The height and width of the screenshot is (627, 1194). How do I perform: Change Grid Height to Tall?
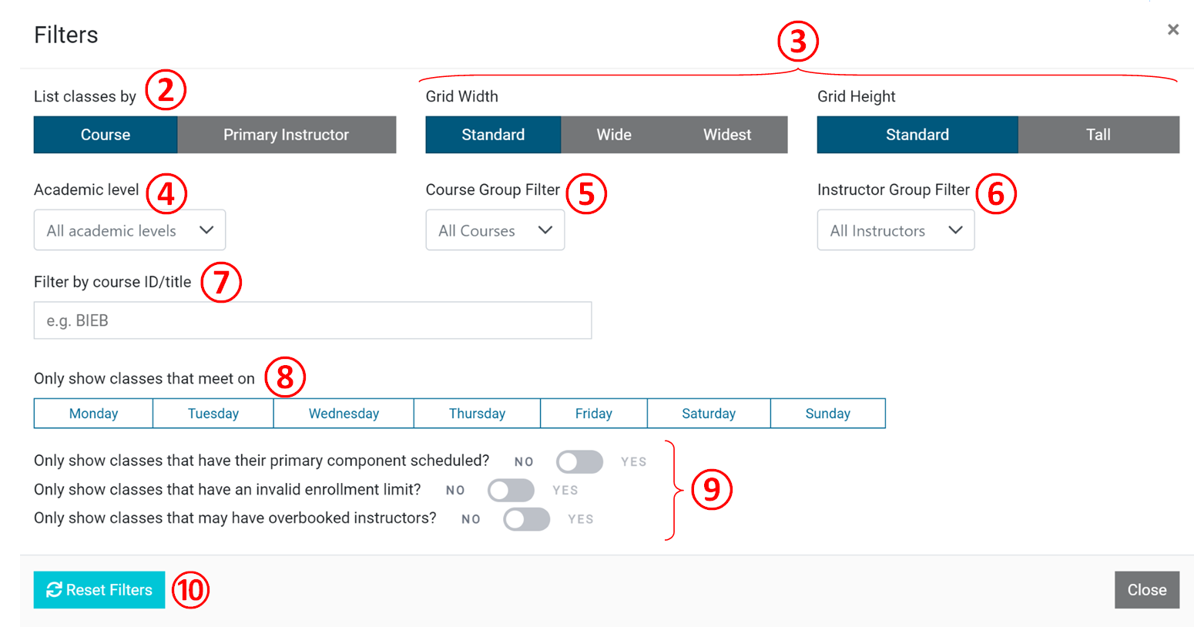click(x=1098, y=134)
